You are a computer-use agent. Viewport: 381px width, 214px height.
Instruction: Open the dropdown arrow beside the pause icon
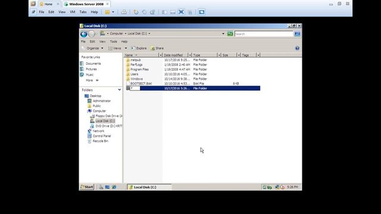click(x=113, y=12)
